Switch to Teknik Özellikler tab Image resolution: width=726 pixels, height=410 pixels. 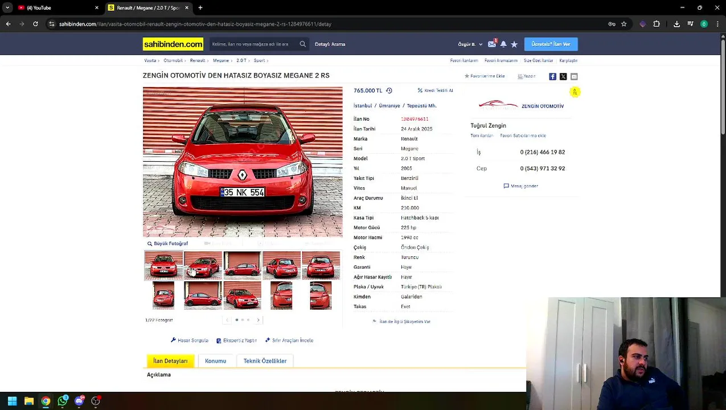265,361
